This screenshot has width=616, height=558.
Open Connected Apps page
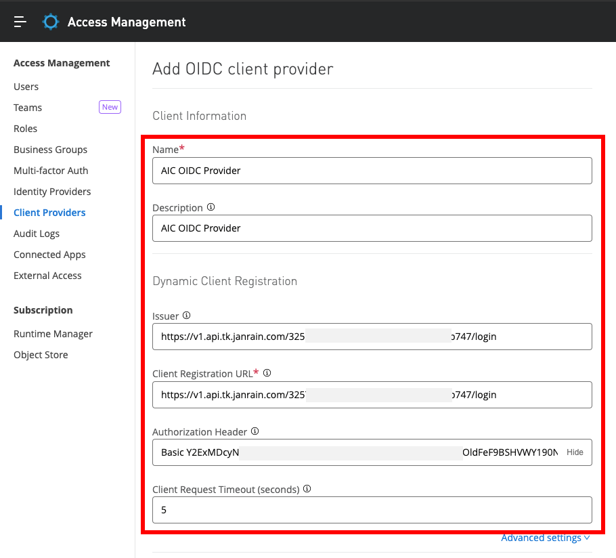click(49, 255)
